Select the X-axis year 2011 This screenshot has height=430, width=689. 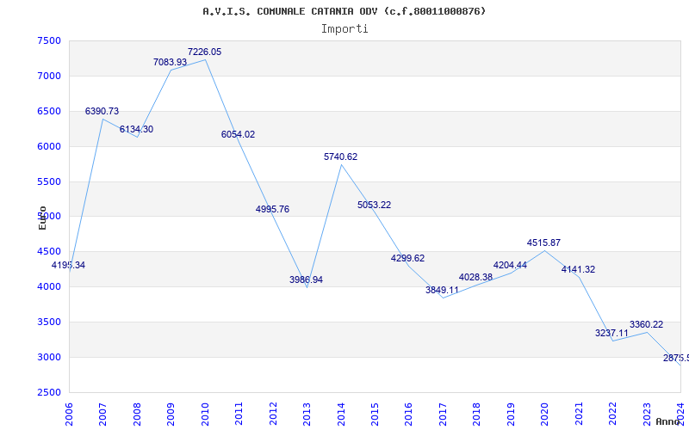pyautogui.click(x=239, y=414)
